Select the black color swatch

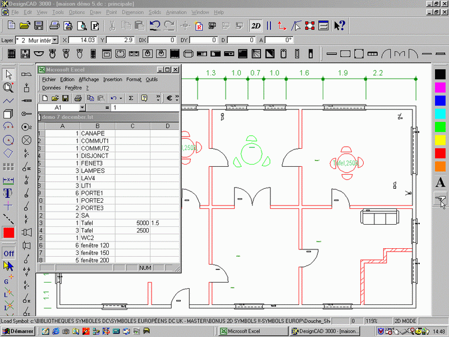coord(441,74)
